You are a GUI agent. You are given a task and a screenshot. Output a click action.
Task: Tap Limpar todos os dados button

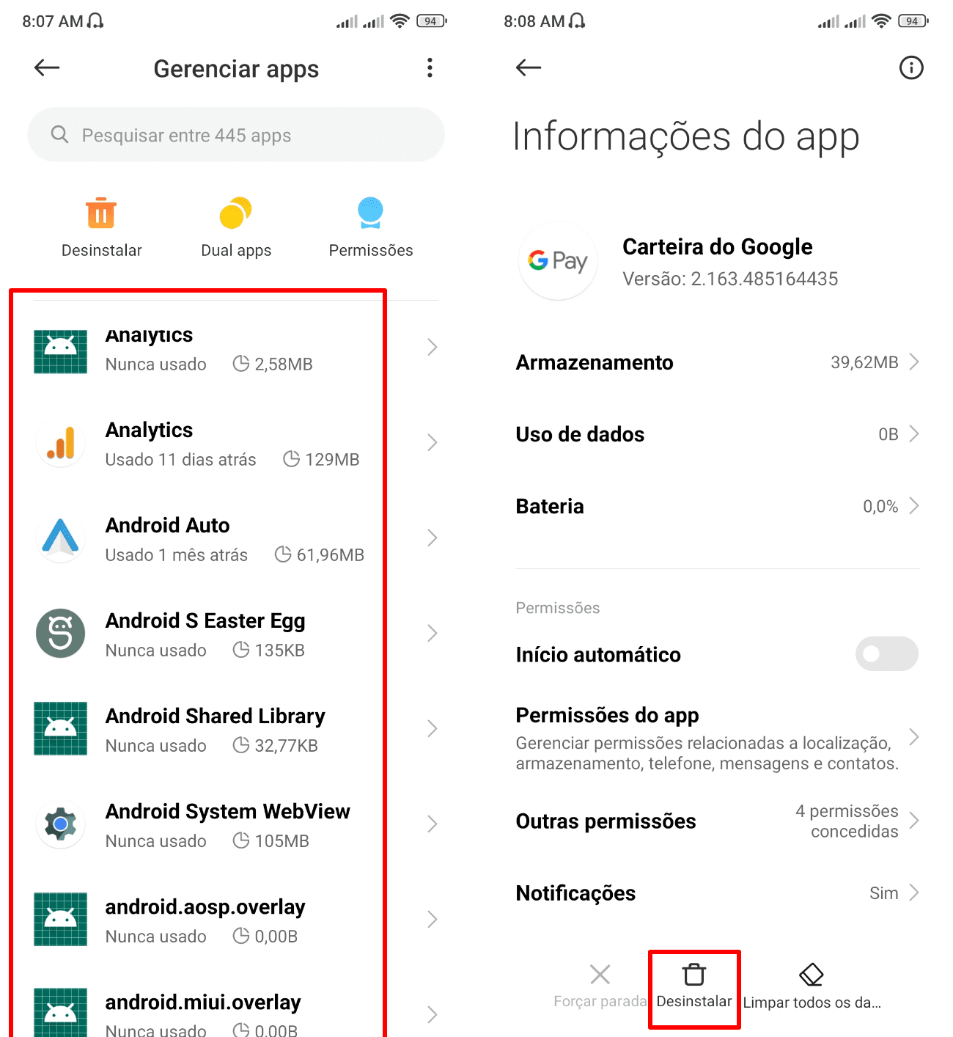coord(812,987)
